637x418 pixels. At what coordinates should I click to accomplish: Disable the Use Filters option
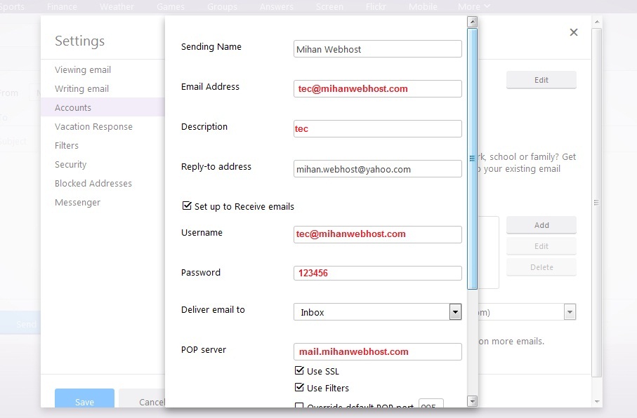point(300,388)
